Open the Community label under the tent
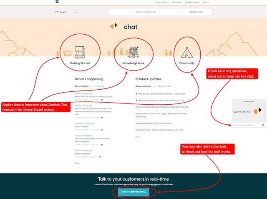 (187, 63)
